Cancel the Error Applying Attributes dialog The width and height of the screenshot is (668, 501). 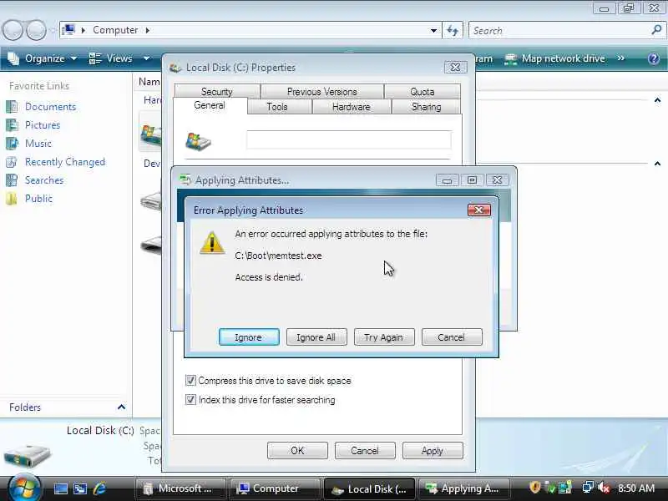452,337
